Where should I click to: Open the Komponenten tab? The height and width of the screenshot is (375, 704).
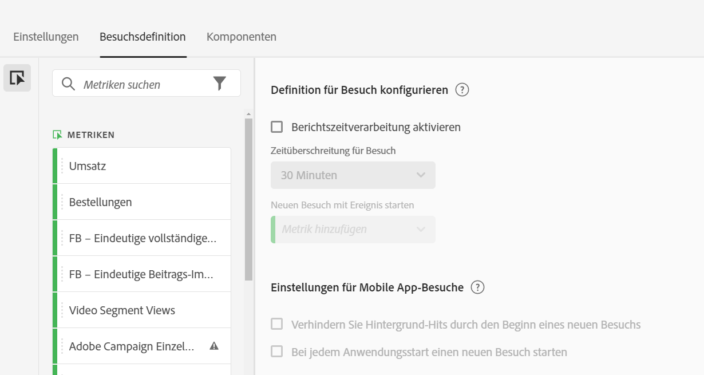tap(242, 37)
